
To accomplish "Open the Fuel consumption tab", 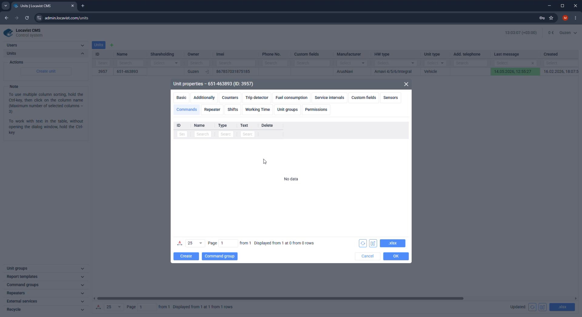I will (x=291, y=98).
